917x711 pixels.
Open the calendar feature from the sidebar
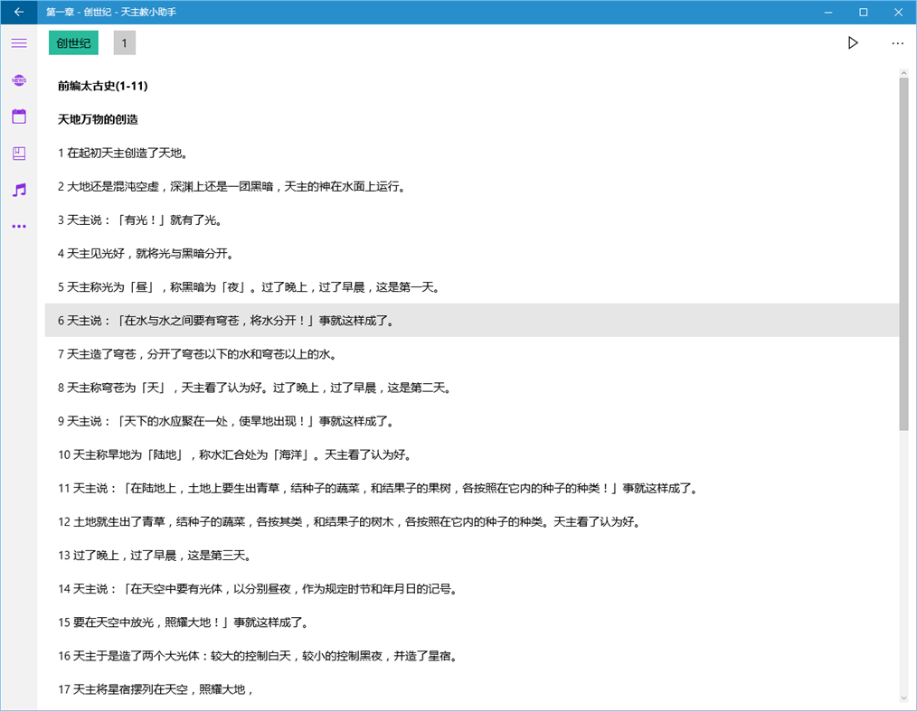click(18, 117)
